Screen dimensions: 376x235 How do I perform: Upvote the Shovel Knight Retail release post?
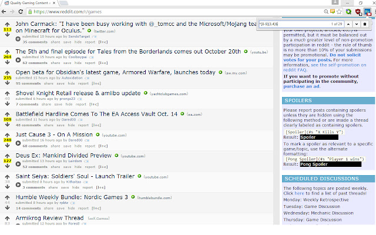click(x=8, y=93)
